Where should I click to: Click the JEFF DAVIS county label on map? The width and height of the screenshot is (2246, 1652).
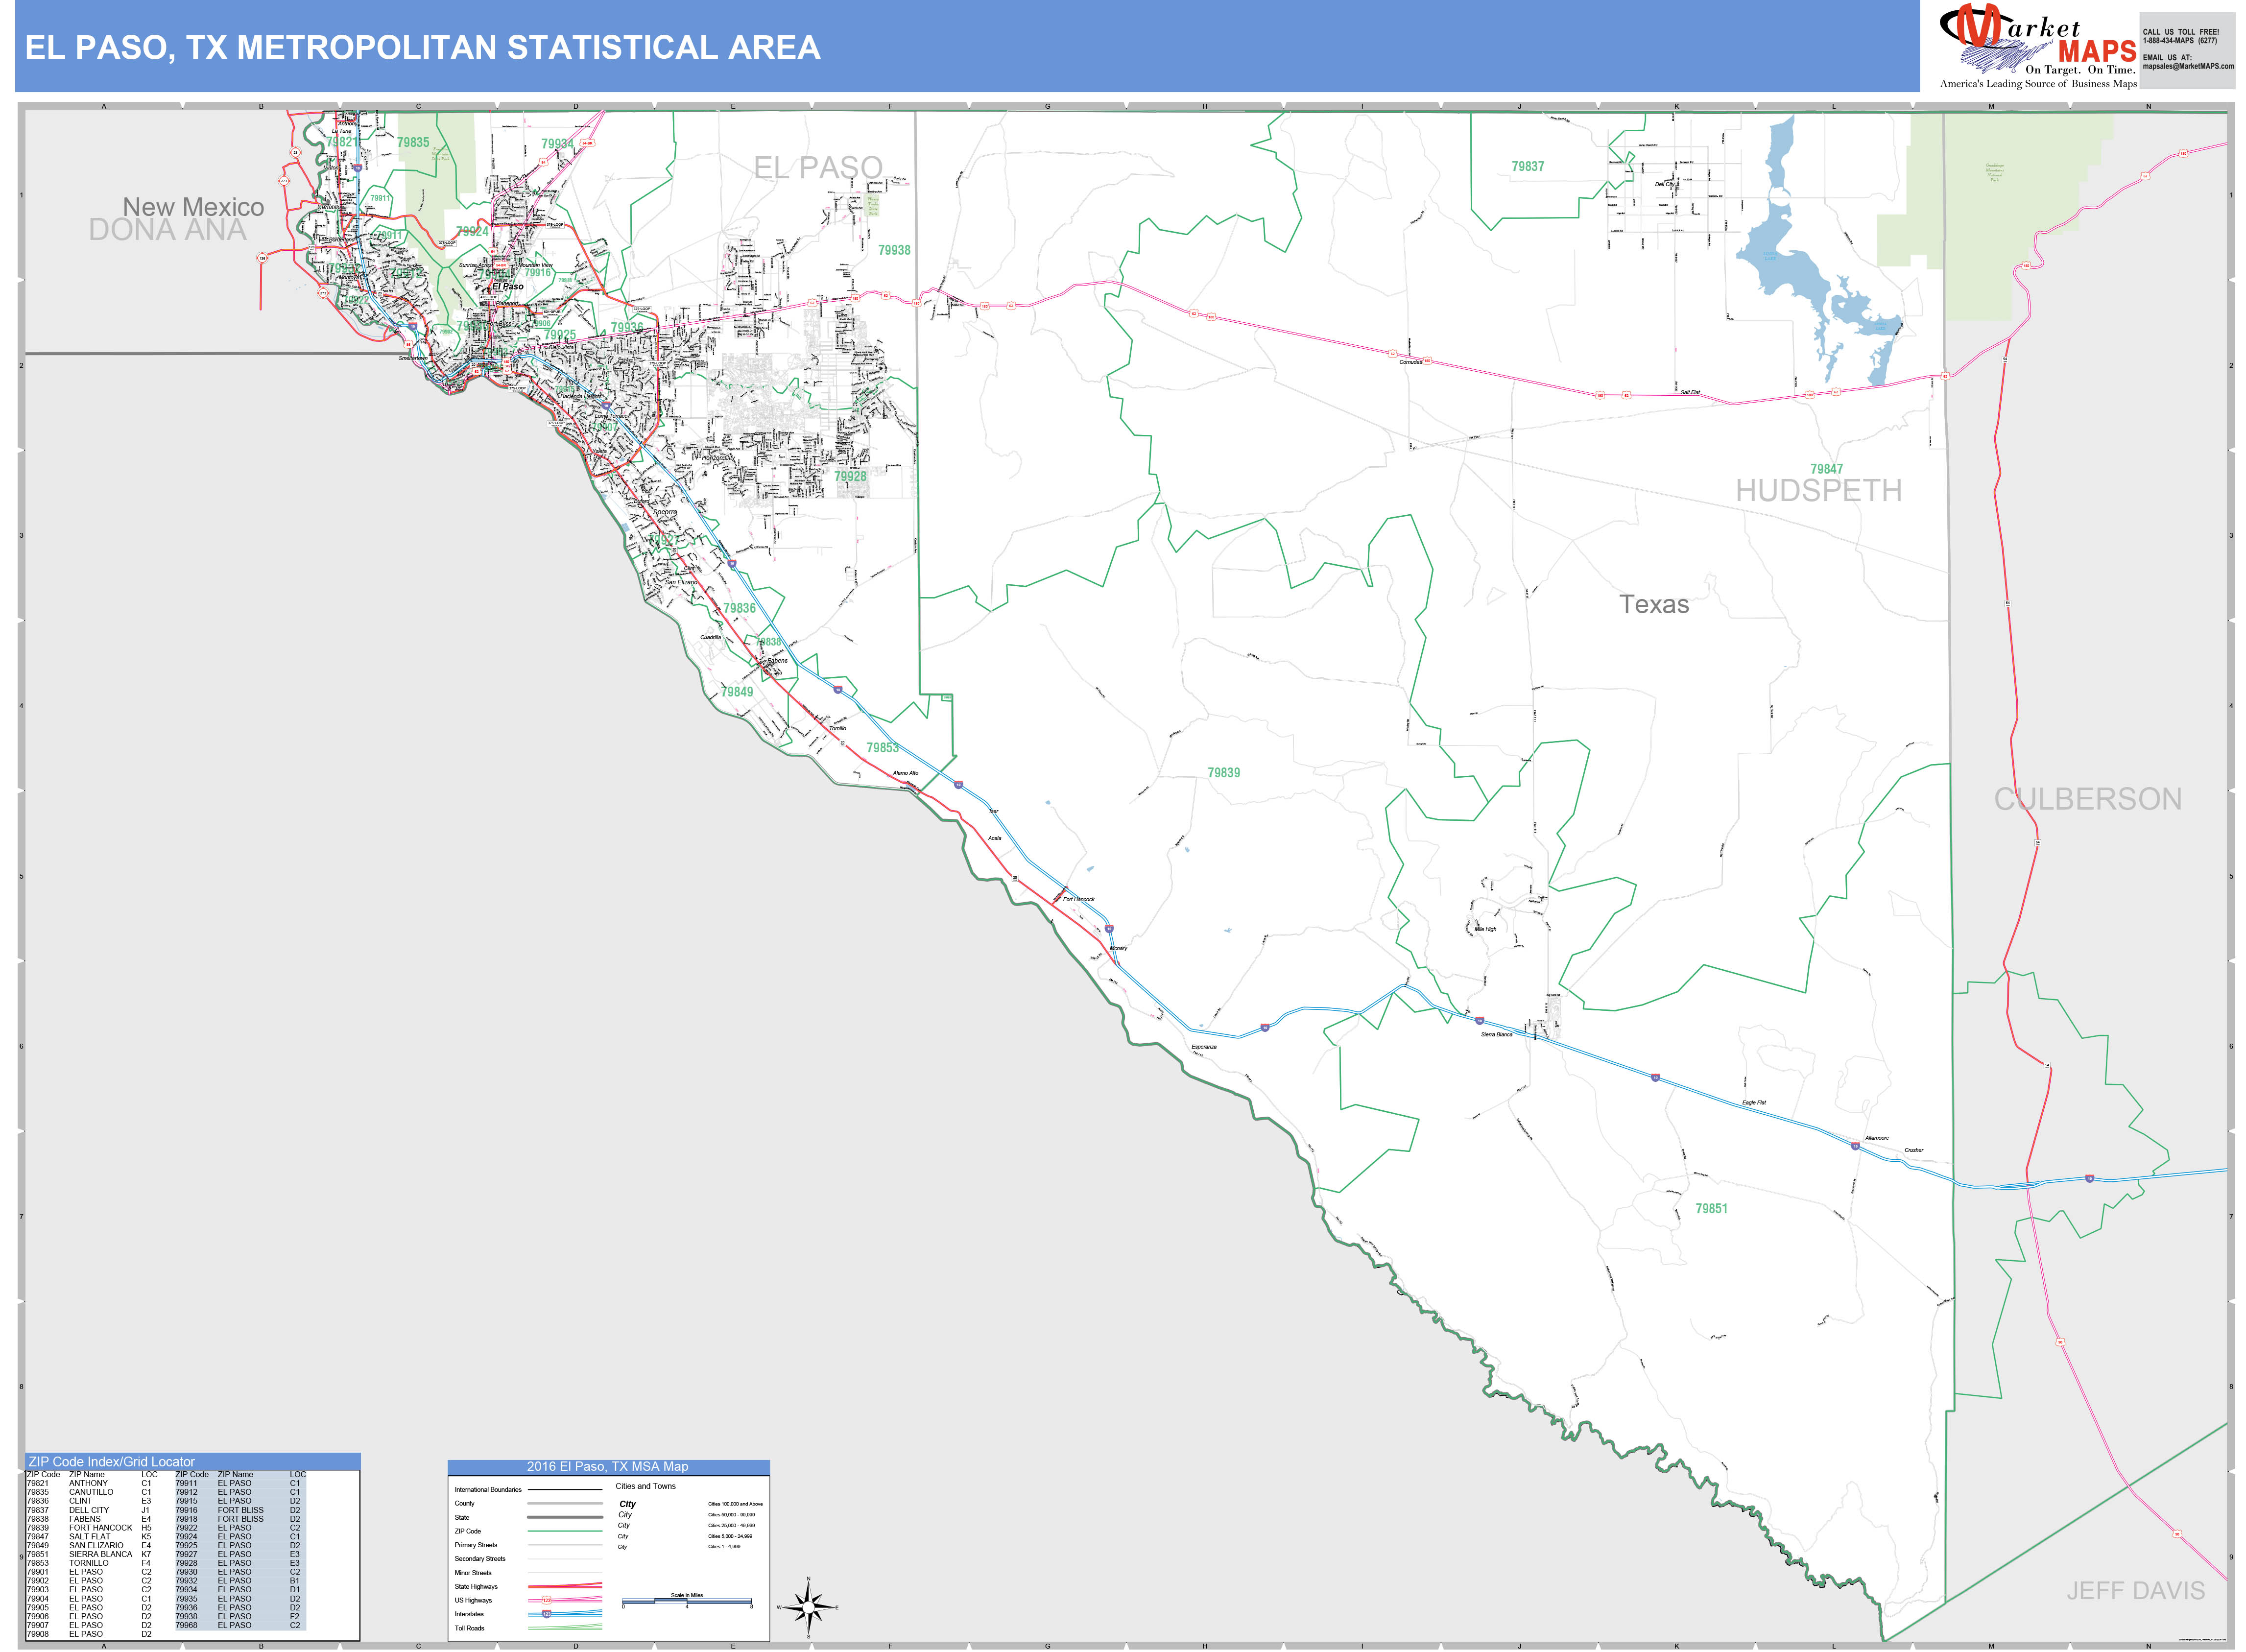pyautogui.click(x=2135, y=1590)
